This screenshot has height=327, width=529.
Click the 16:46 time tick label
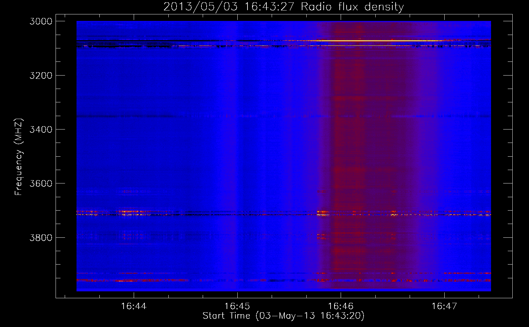click(341, 306)
